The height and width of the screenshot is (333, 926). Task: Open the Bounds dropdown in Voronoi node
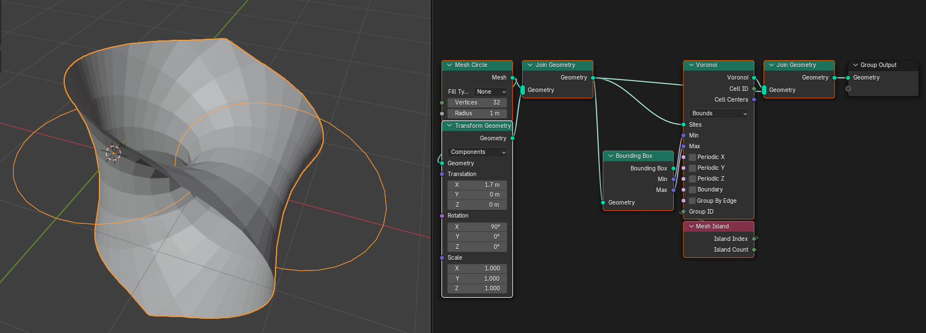pyautogui.click(x=719, y=114)
